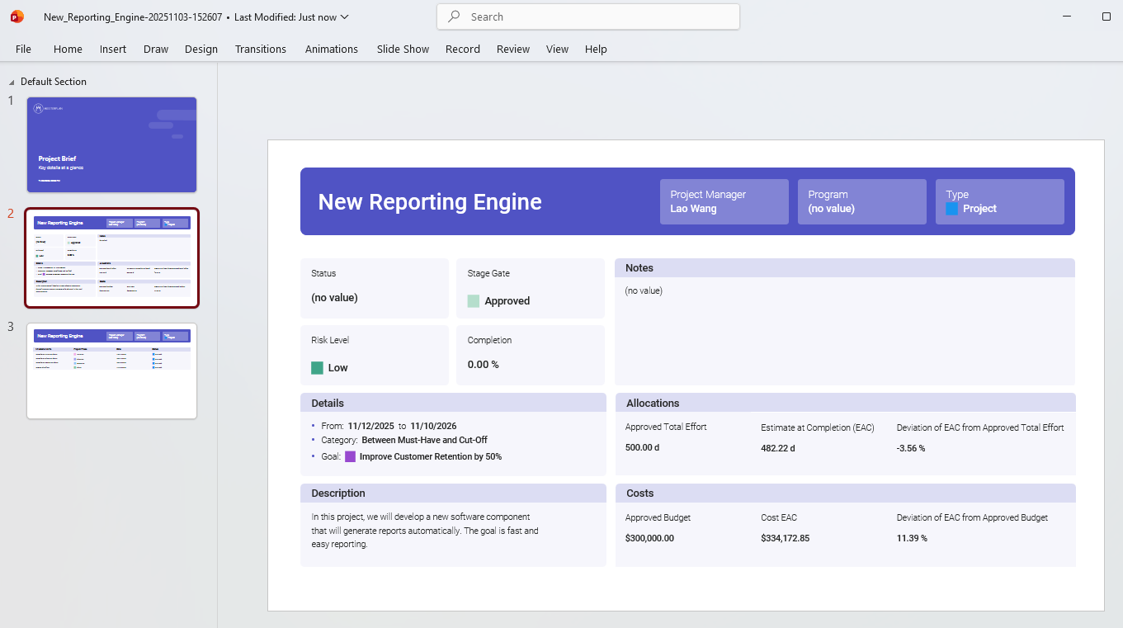This screenshot has height=628, width=1123.
Task: Switch to the Animations tab
Action: tap(331, 49)
